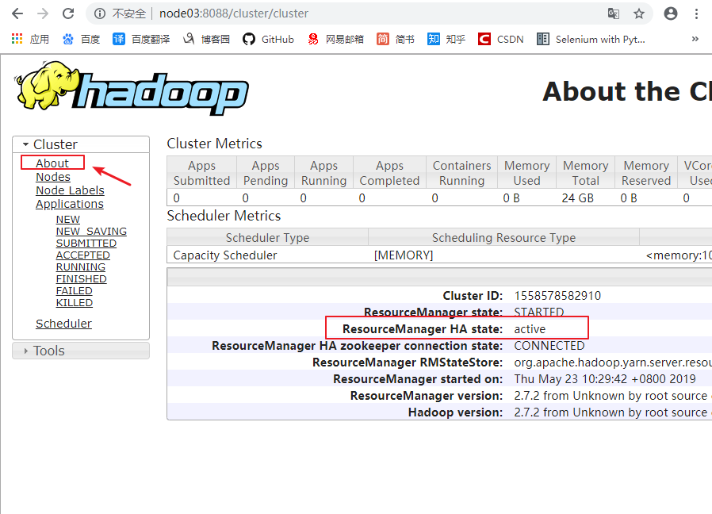This screenshot has width=712, height=514.
Task: Click the Memory Total column header
Action: coord(586,173)
